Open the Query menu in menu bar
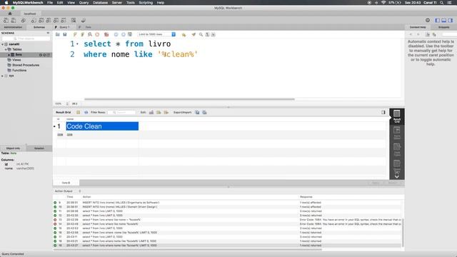 point(84,3)
